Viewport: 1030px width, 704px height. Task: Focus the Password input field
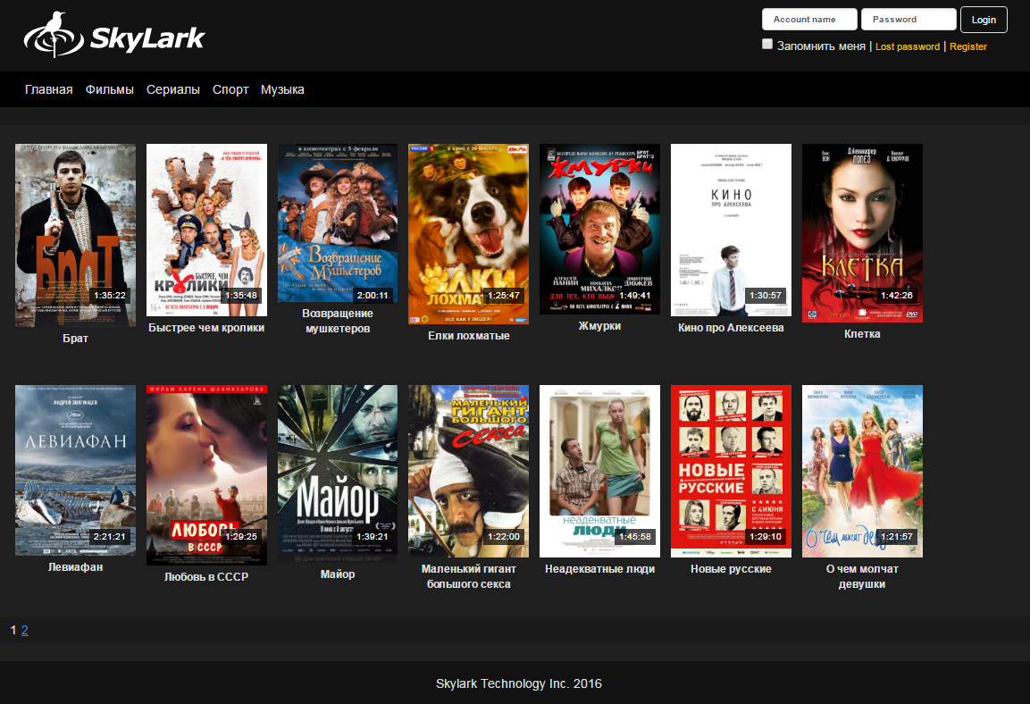click(x=909, y=19)
